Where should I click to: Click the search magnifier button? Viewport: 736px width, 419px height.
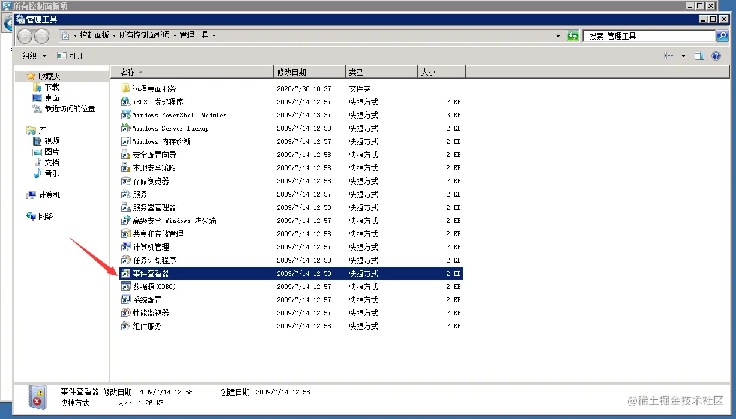click(x=720, y=35)
